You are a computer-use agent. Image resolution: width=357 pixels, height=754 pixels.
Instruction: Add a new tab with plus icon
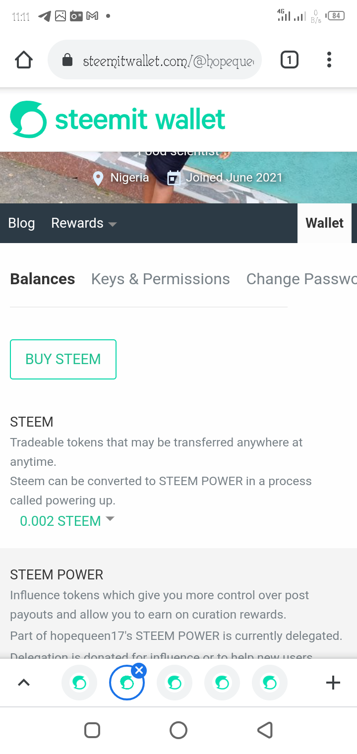(333, 683)
